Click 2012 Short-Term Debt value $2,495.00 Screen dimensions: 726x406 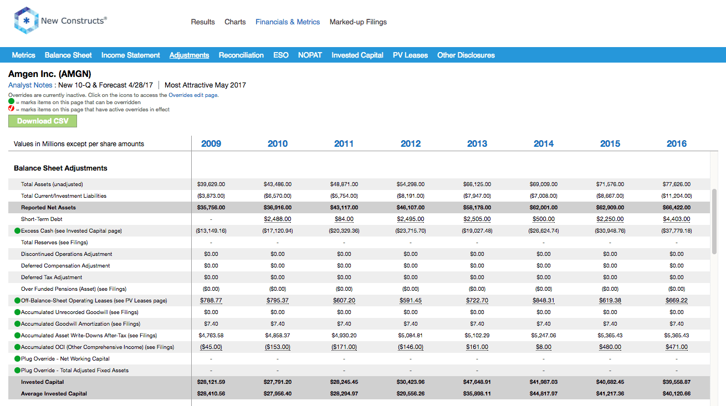pos(411,219)
